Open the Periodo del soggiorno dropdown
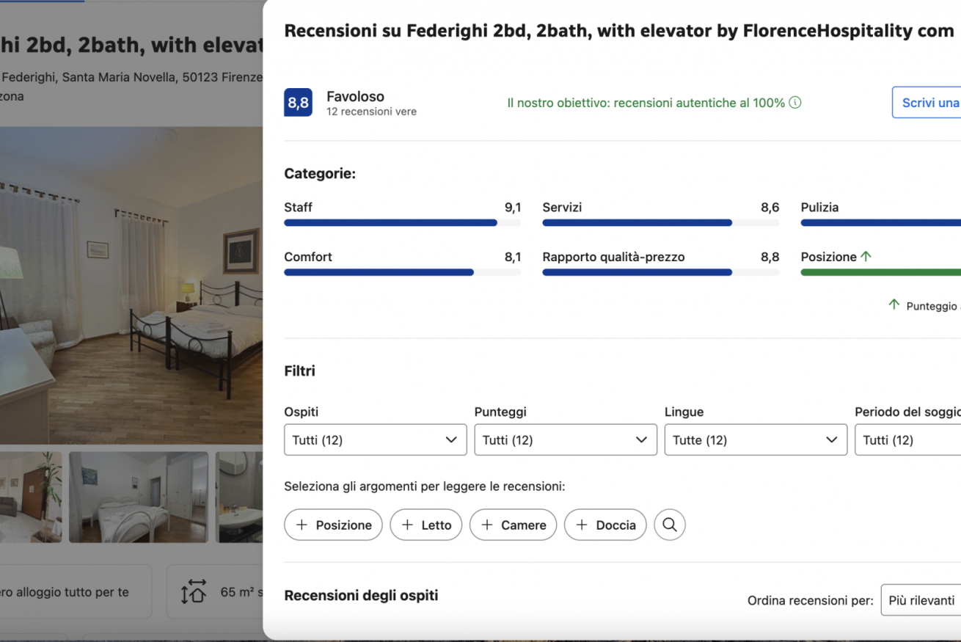Screen dimensions: 961x642 908,439
